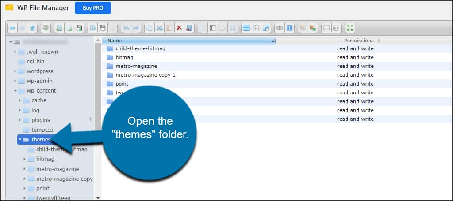Click the tree panel scroll down arrow
Screen dimensions: 453x201
98,198
